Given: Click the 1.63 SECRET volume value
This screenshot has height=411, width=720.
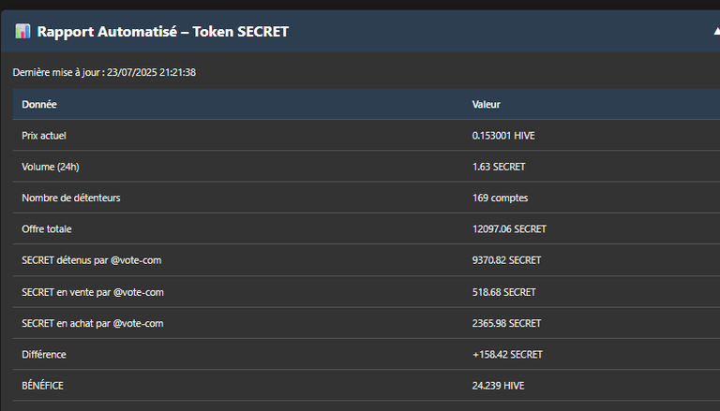Looking at the screenshot, I should 499,167.
